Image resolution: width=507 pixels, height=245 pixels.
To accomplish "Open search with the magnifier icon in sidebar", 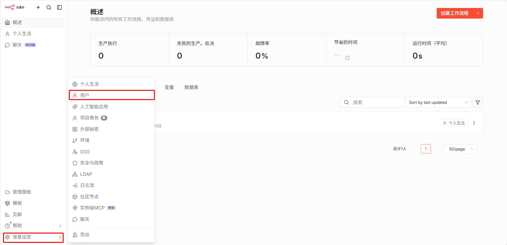I will [49, 7].
